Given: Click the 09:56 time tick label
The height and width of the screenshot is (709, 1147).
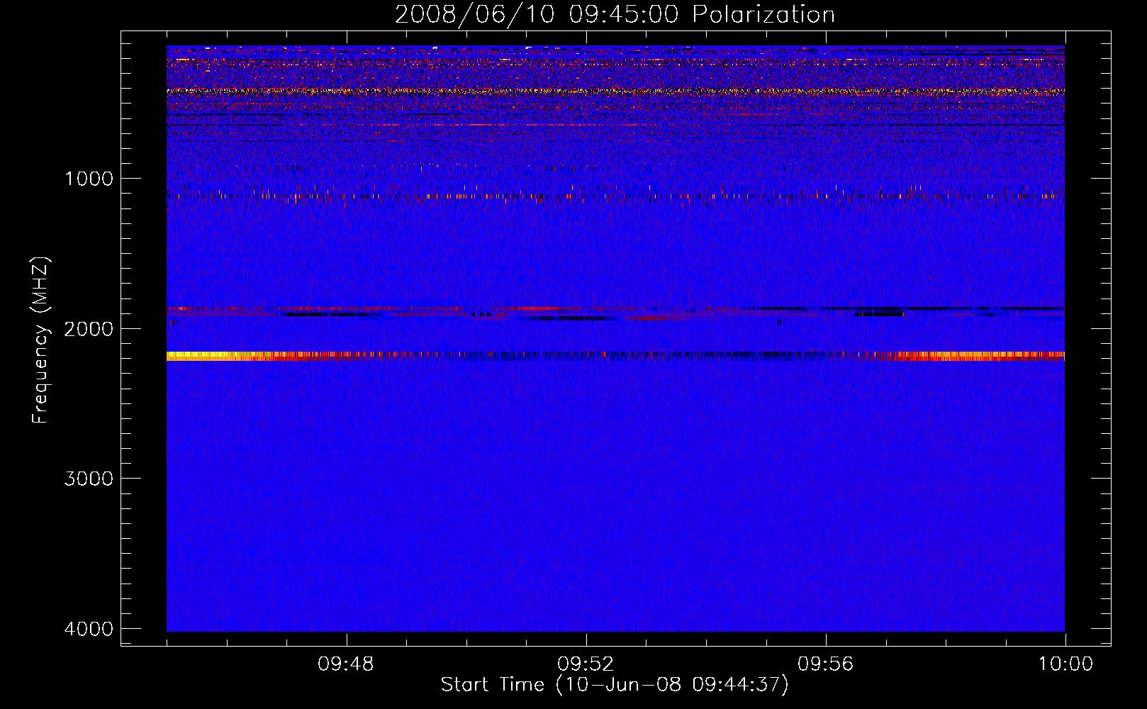Looking at the screenshot, I should point(825,664).
